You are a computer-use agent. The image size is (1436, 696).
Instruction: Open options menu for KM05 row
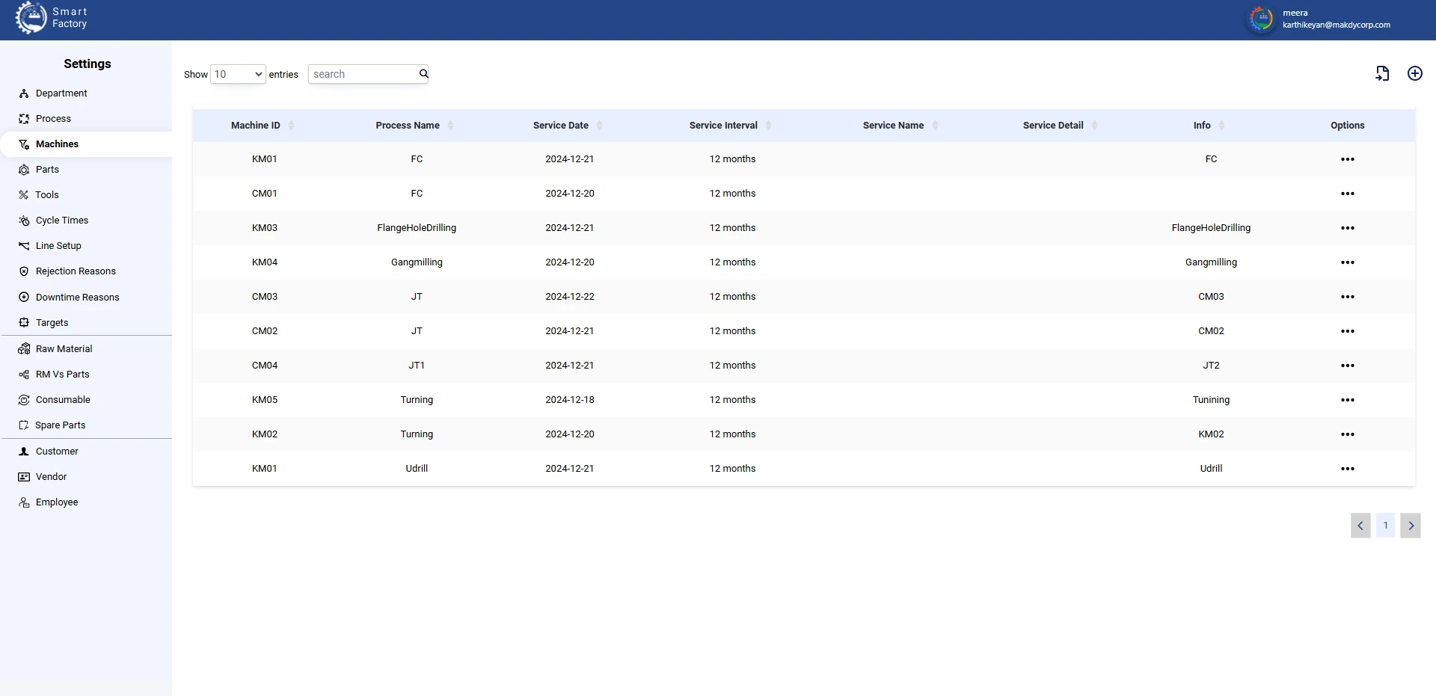click(x=1347, y=400)
